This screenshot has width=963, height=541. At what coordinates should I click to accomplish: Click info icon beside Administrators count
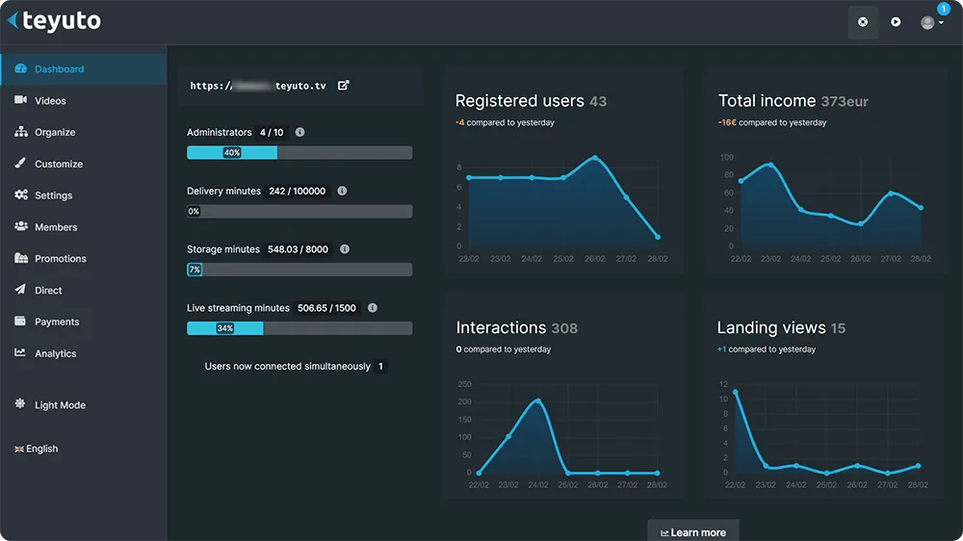click(299, 132)
